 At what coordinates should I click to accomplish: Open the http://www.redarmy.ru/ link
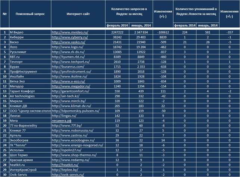click(71, 160)
